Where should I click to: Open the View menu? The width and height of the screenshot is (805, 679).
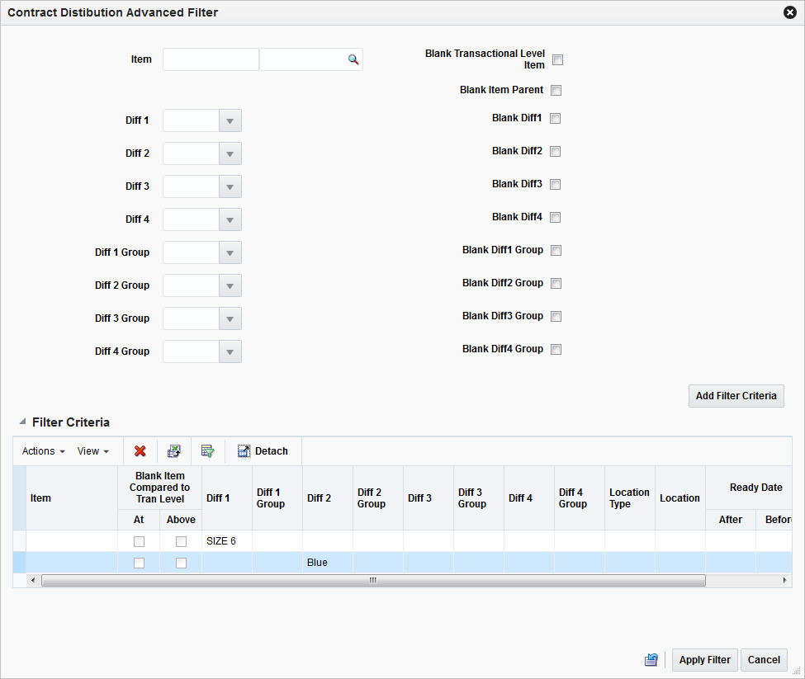click(92, 451)
